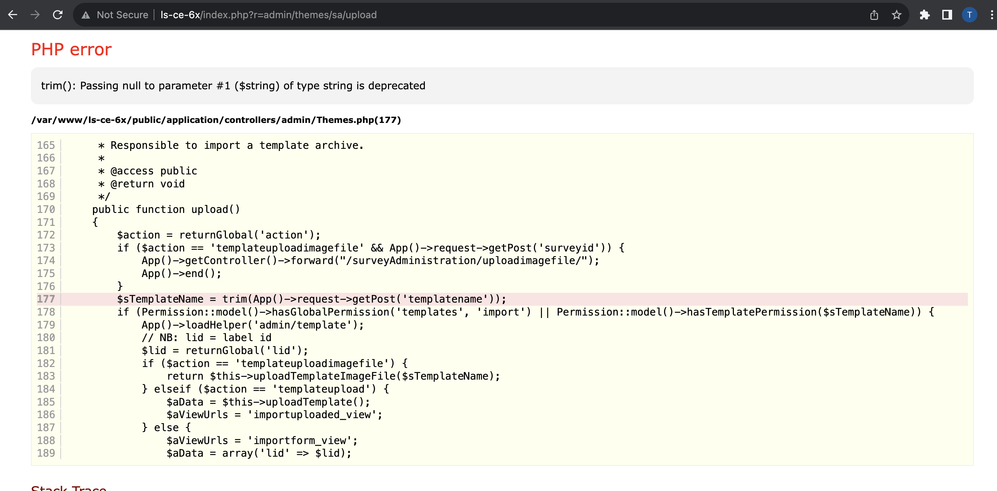Click the Stack Trace heading
This screenshot has width=997, height=491.
[x=68, y=487]
